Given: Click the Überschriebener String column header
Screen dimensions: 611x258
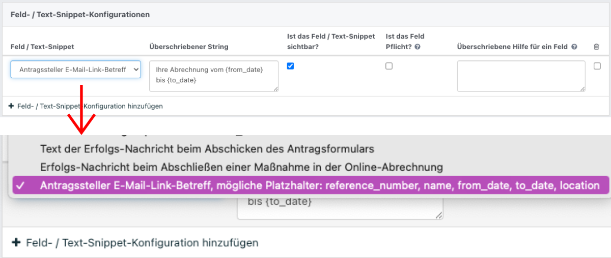Looking at the screenshot, I should (x=189, y=47).
